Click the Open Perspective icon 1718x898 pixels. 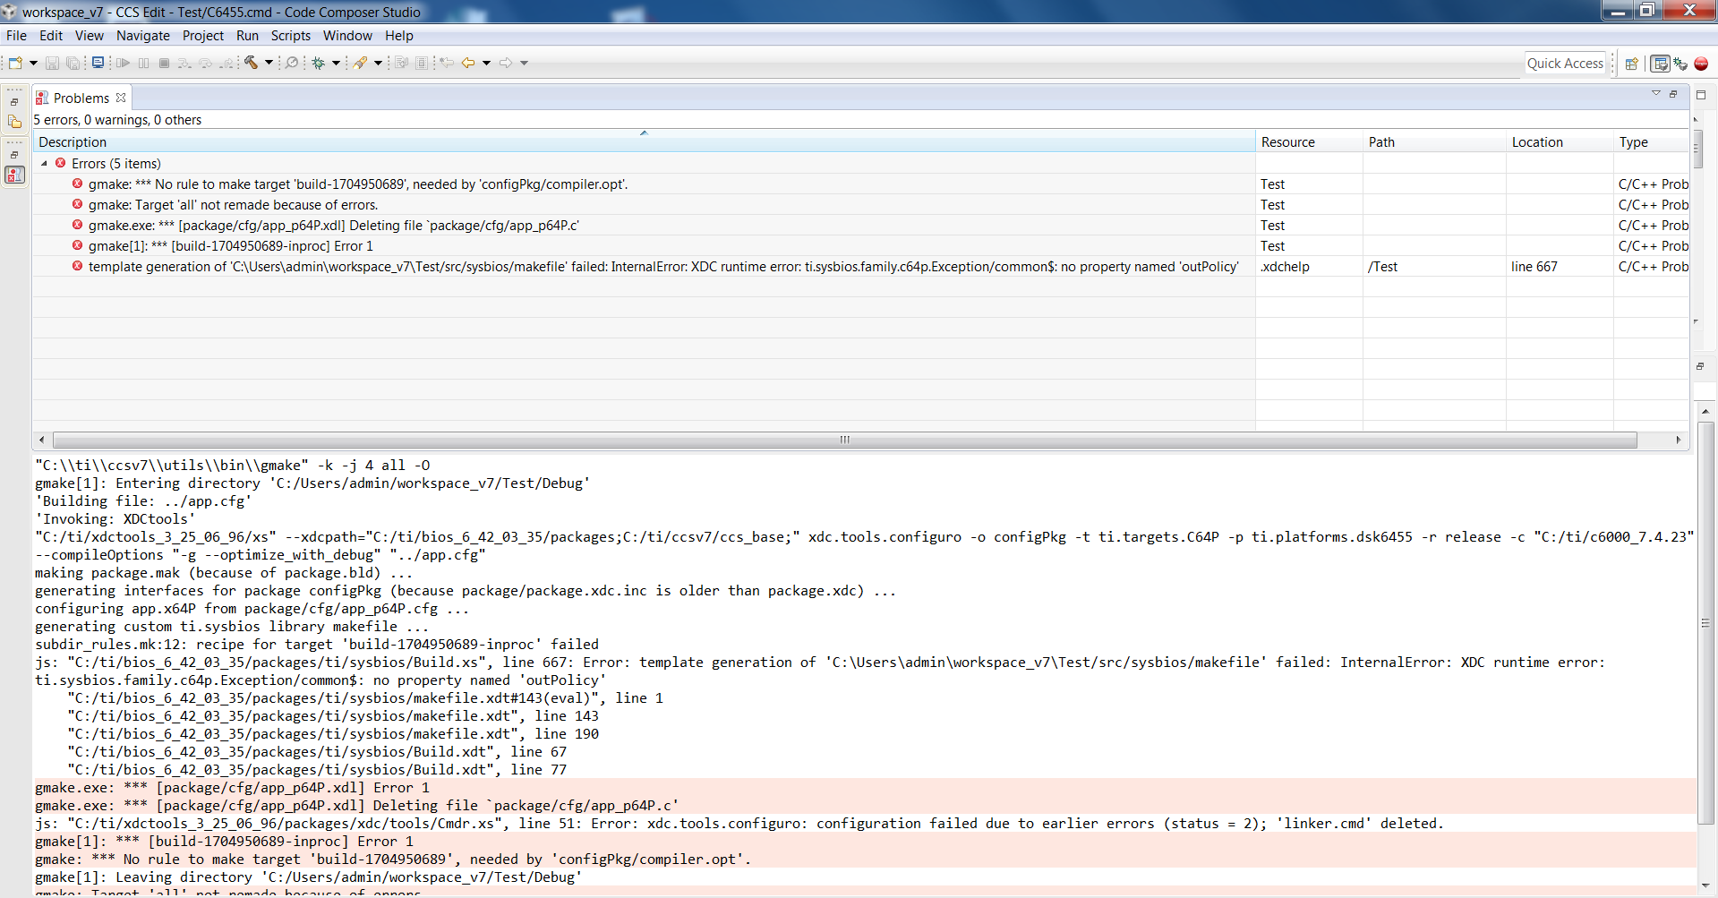click(1632, 64)
